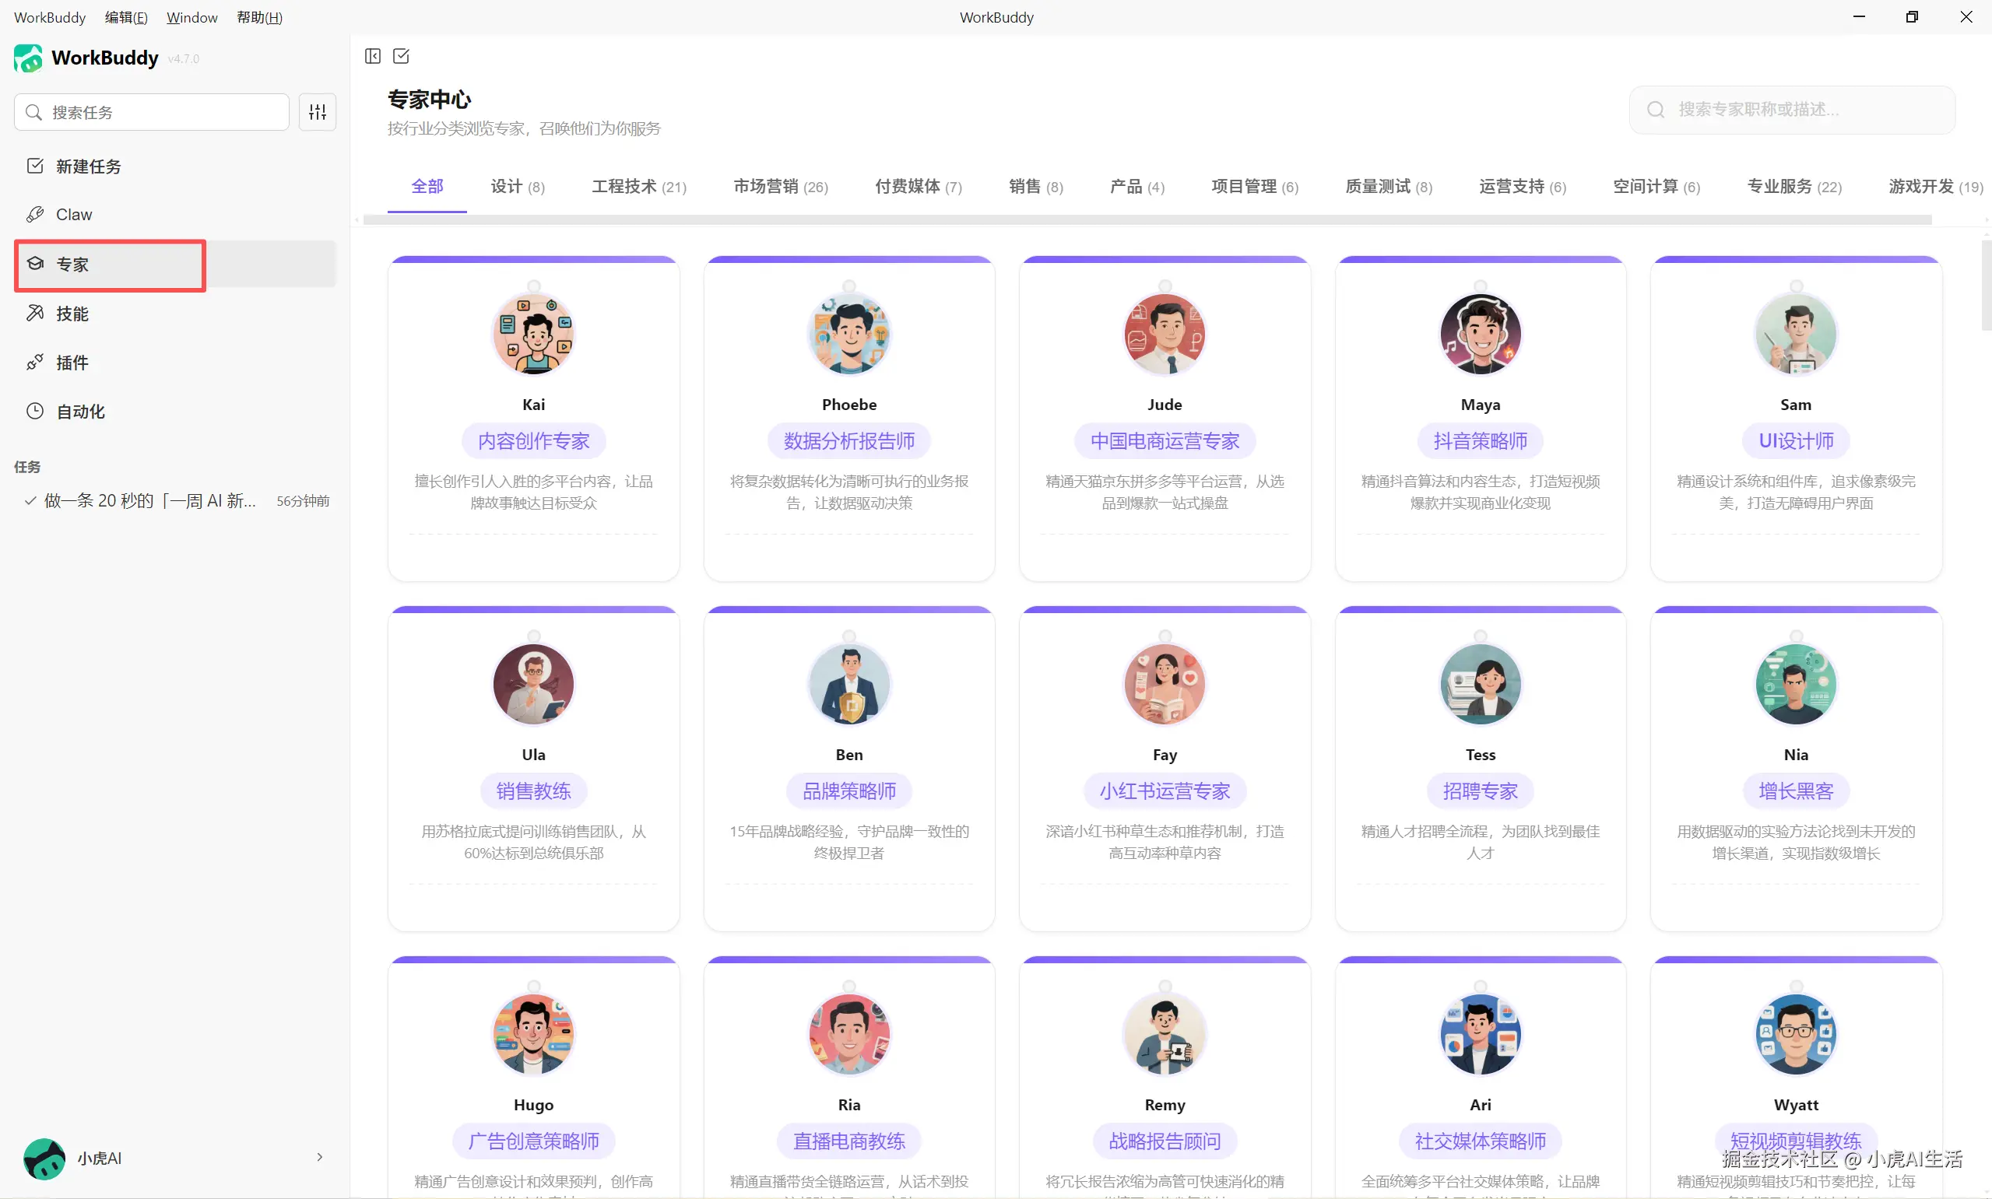Screen dimensions: 1992x1199
Task: Open 插件 plugins page
Action: 72,363
